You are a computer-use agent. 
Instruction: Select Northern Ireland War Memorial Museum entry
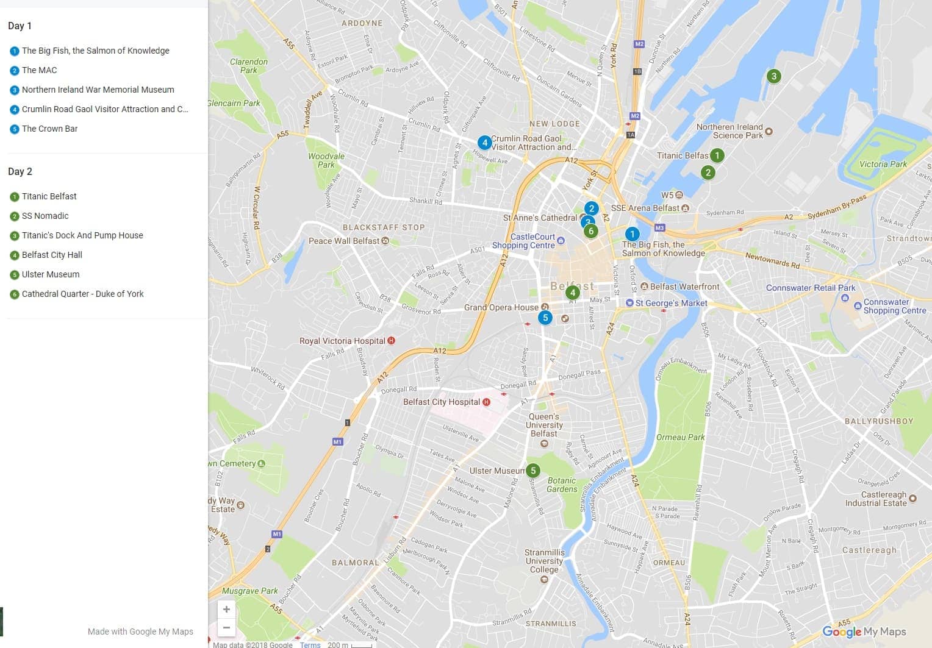tap(98, 90)
